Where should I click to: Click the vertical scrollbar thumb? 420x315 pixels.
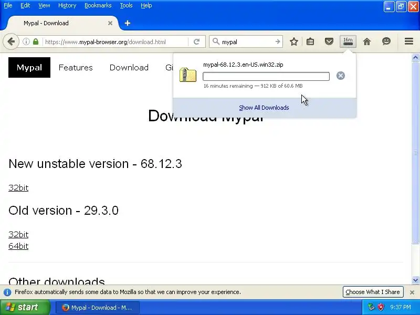(x=415, y=153)
